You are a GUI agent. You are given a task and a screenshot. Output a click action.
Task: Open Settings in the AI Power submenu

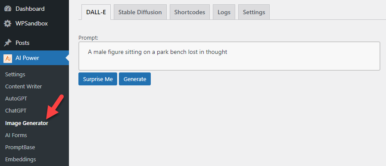pyautogui.click(x=15, y=75)
